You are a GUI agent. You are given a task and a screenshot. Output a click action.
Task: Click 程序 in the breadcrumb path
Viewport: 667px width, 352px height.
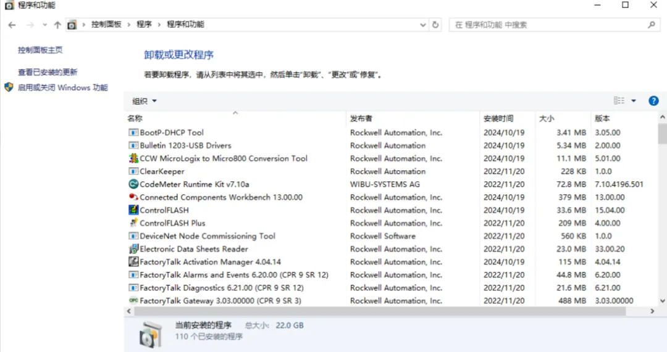pyautogui.click(x=144, y=25)
